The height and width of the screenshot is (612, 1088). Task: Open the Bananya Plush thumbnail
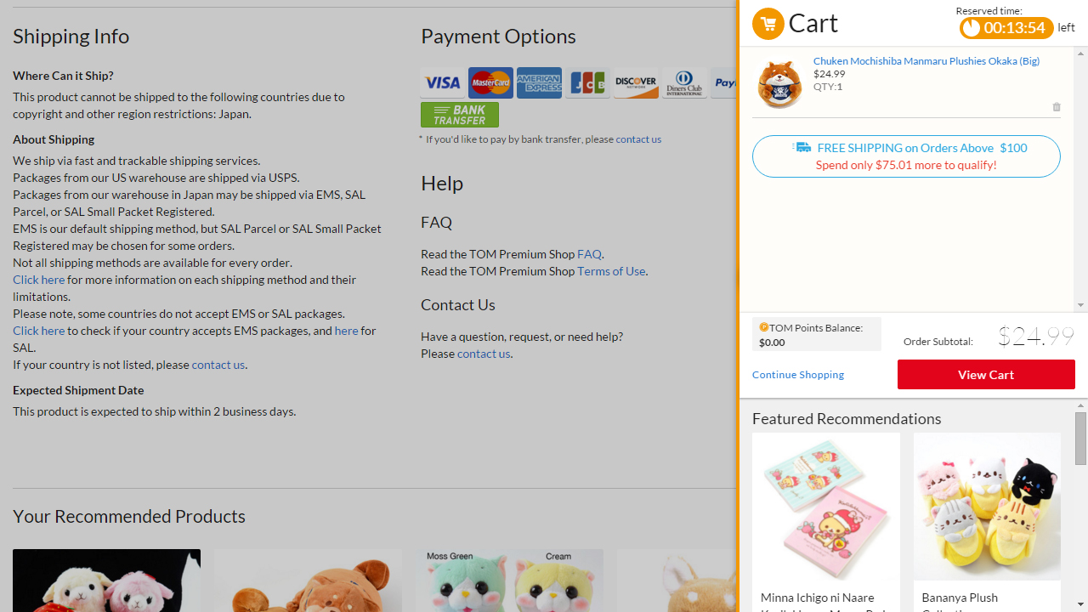(x=987, y=507)
